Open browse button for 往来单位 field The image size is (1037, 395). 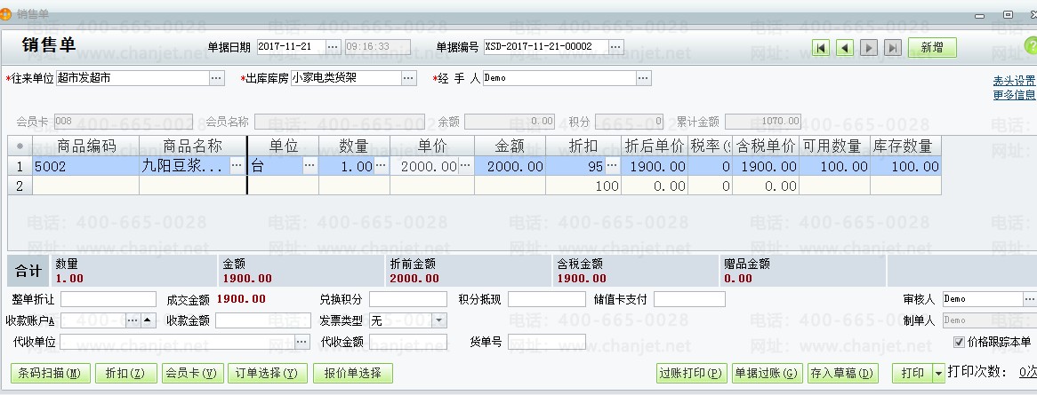[217, 78]
